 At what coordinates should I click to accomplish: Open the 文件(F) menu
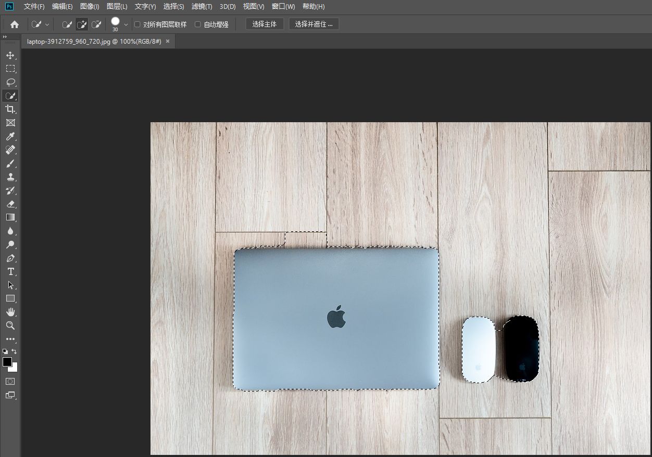click(34, 7)
